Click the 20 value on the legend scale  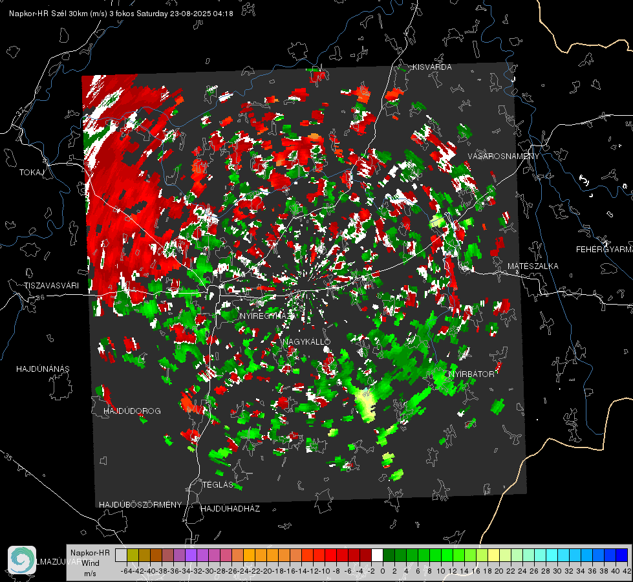(x=499, y=571)
